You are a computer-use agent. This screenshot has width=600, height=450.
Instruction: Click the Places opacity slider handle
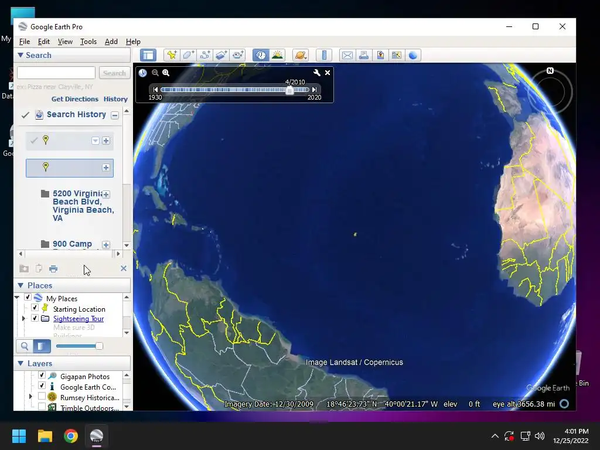pos(99,346)
